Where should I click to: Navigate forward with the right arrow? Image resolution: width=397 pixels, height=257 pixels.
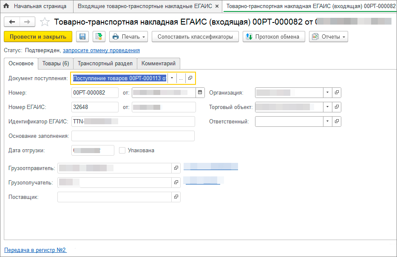[27, 22]
